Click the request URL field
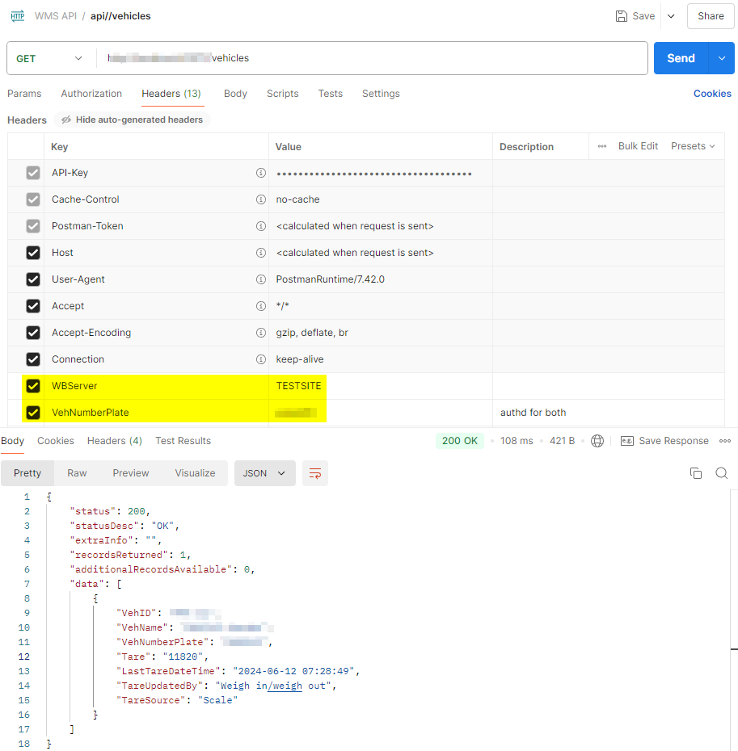The height and width of the screenshot is (751, 738). [372, 58]
